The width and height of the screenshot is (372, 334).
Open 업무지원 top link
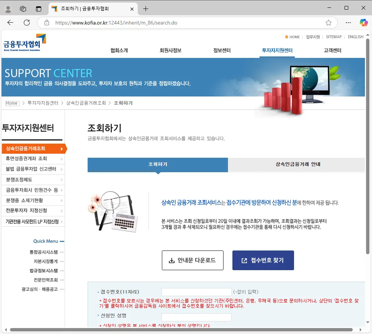pyautogui.click(x=313, y=37)
